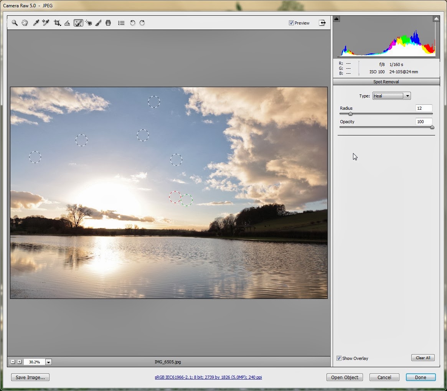Image resolution: width=447 pixels, height=391 pixels.
Task: Toggle shadow clipping warning triangle
Action: 336,19
